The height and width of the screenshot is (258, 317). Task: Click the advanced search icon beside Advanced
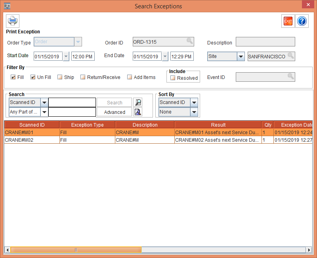[x=137, y=112]
